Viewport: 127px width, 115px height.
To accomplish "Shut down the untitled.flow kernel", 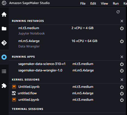I will [x=122, y=93].
